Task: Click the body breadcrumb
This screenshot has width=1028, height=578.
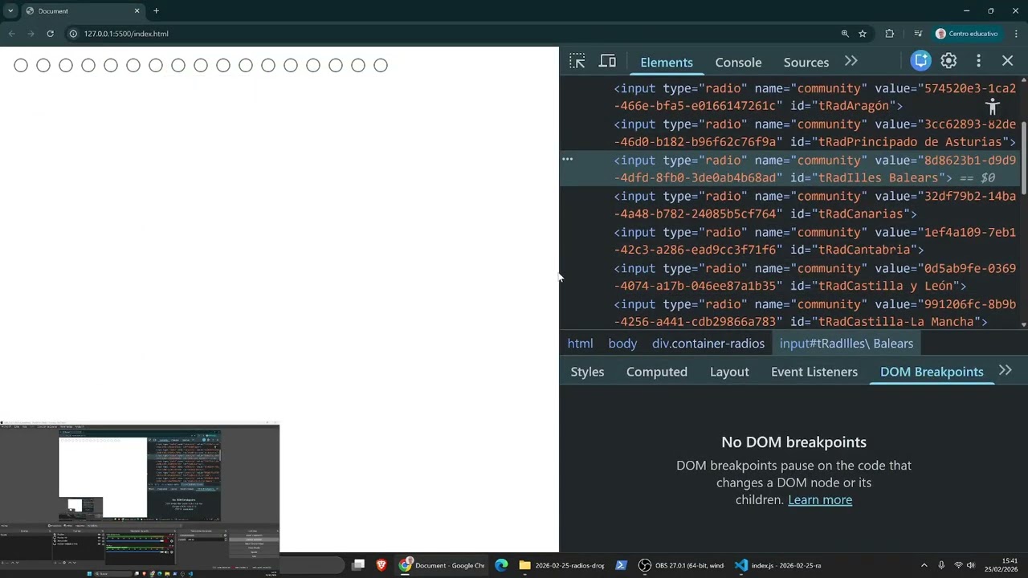Action: click(622, 344)
